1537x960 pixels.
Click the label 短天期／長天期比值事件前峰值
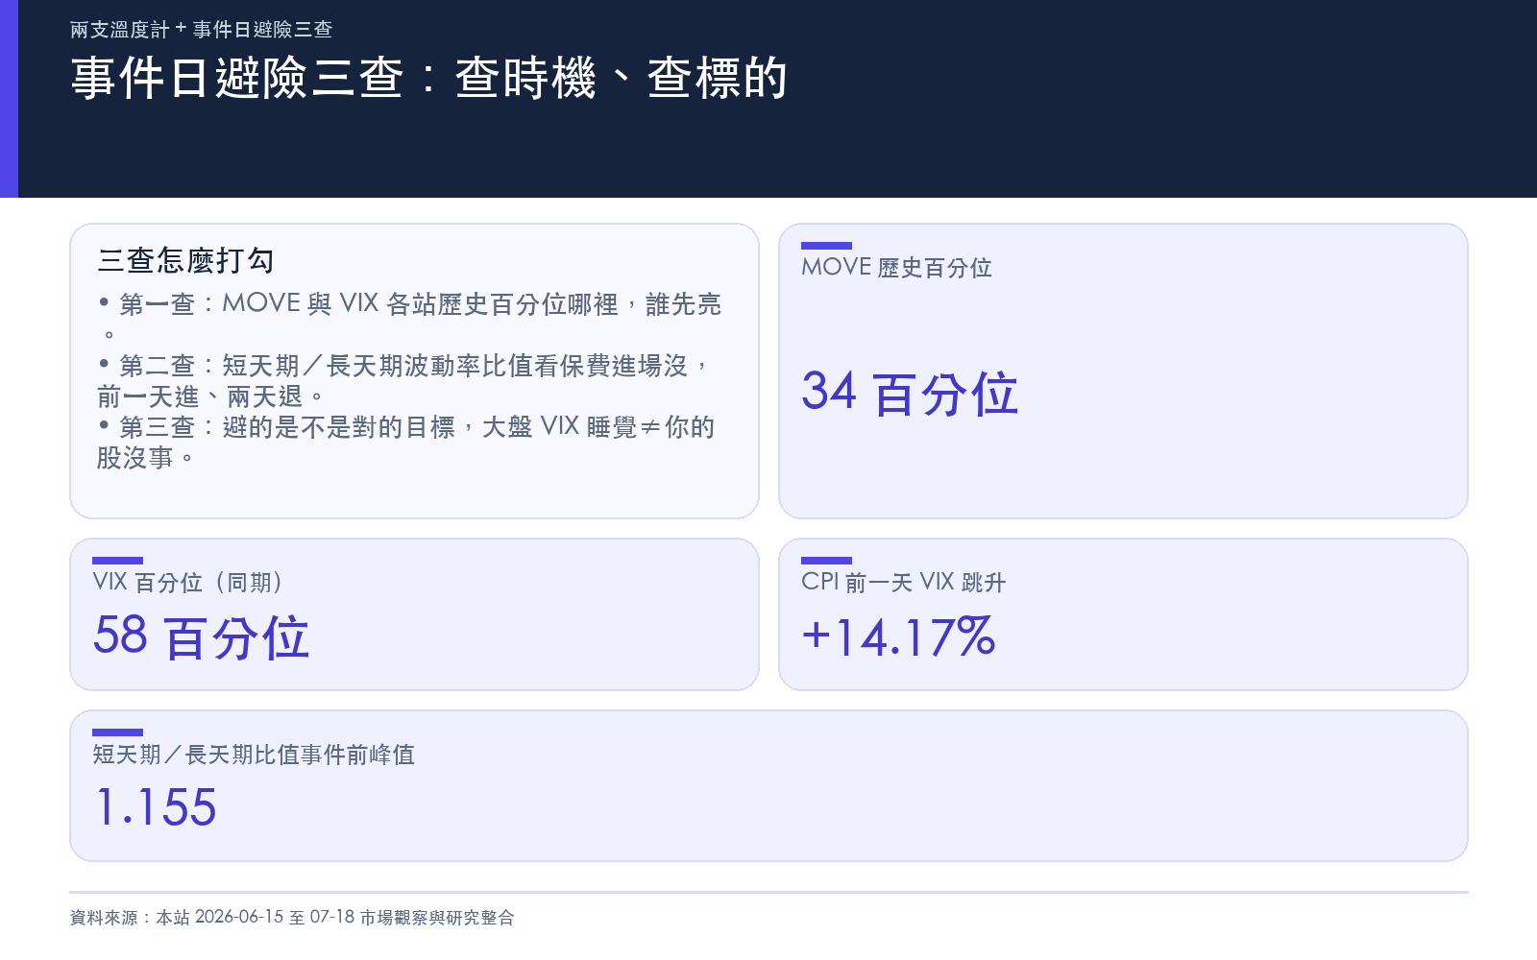coord(254,755)
